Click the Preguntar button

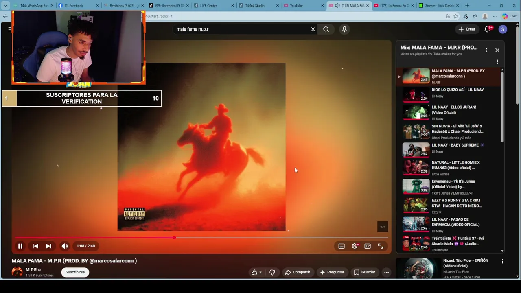point(332,272)
